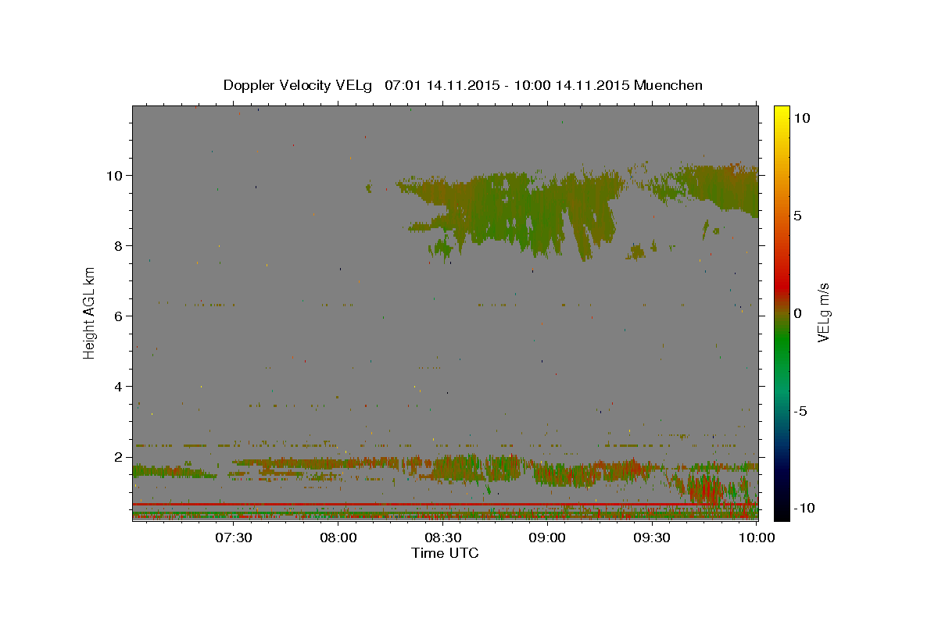Click the 'Time UTC' axis label

click(x=445, y=553)
